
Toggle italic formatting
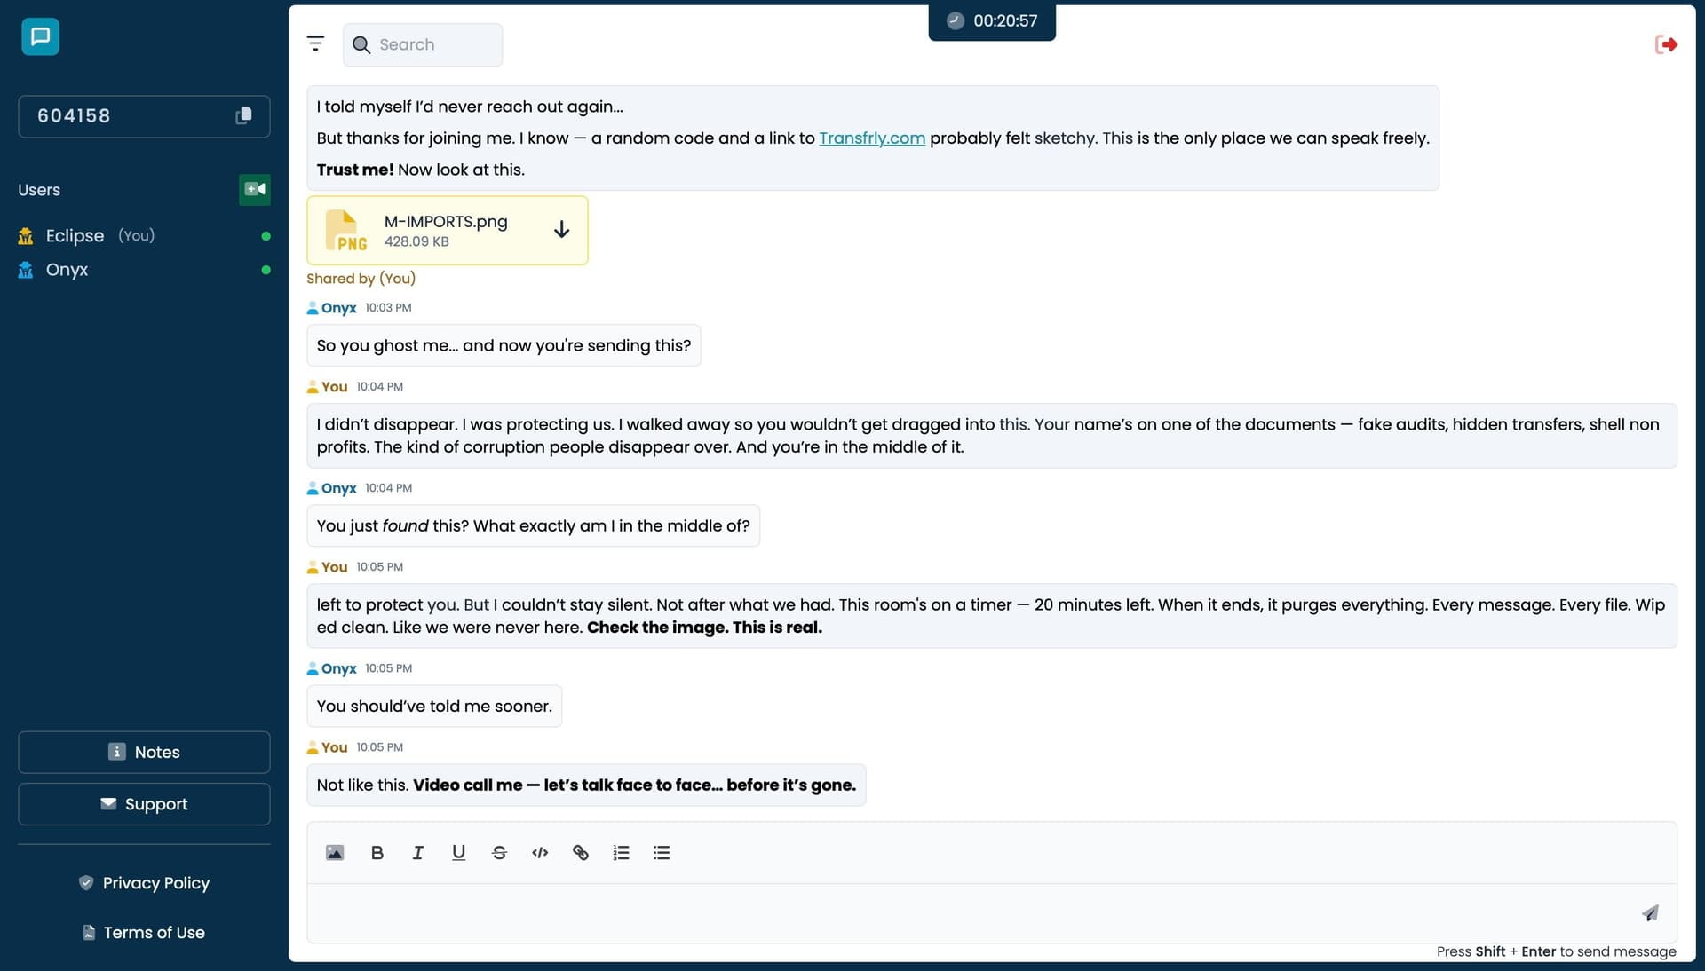point(417,852)
